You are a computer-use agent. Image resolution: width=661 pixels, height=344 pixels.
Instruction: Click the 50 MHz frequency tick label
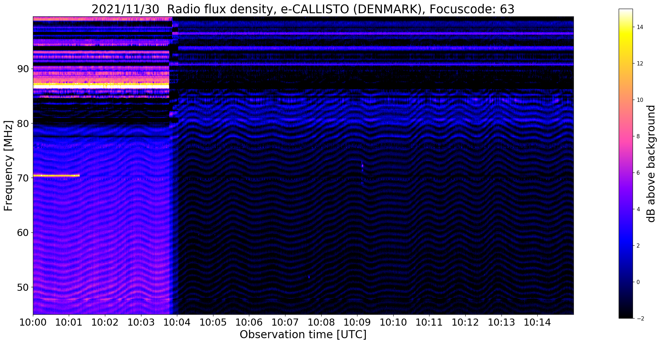tap(23, 287)
